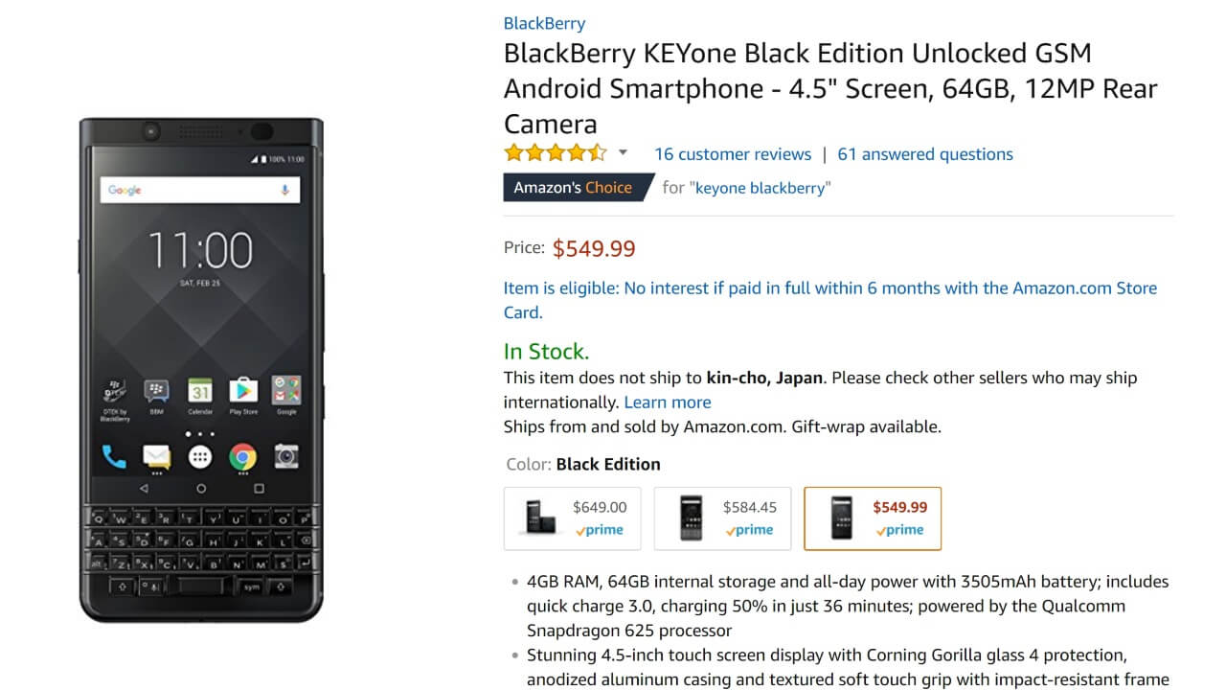The width and height of the screenshot is (1226, 690).
Task: Click the Learn more shipping link
Action: tap(668, 402)
